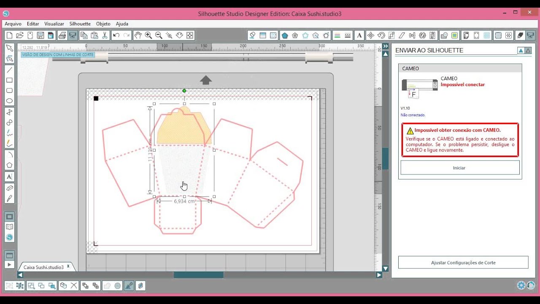The image size is (540, 304).
Task: Save the file with the floppy disk icon
Action: click(40, 35)
